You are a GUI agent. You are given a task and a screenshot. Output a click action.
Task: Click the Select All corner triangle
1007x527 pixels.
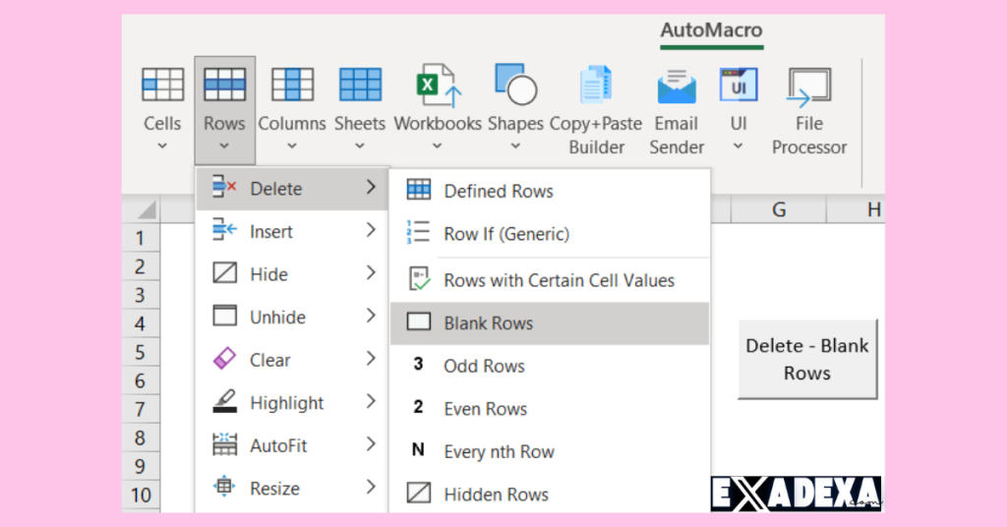148,209
